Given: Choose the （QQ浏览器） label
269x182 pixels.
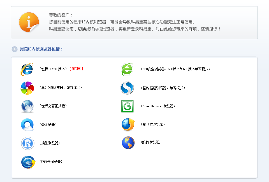Looking at the screenshot, I should click(48, 125).
